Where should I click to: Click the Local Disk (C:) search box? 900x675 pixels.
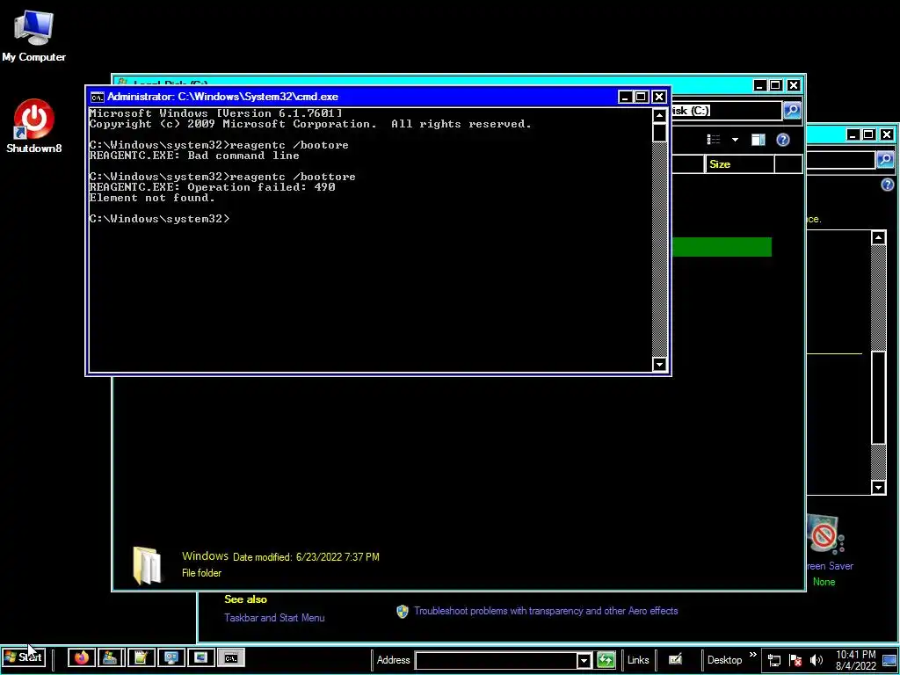(x=726, y=110)
